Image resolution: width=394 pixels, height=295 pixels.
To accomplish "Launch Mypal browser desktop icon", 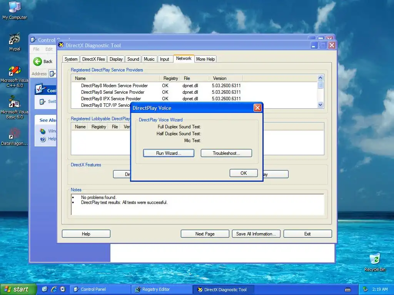I will coord(15,42).
